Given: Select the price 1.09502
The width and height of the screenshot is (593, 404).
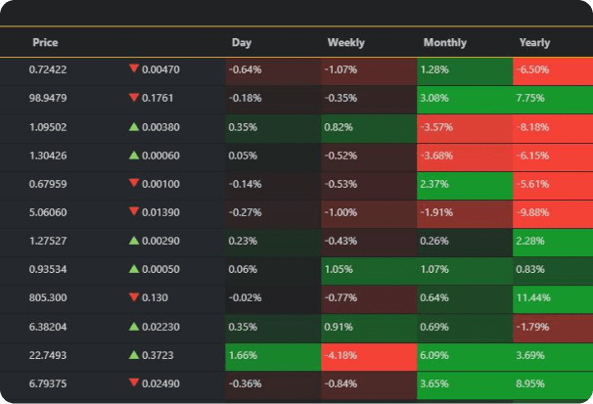Looking at the screenshot, I should 48,127.
